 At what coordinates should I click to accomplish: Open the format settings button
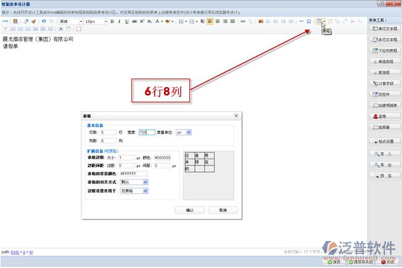(385, 141)
